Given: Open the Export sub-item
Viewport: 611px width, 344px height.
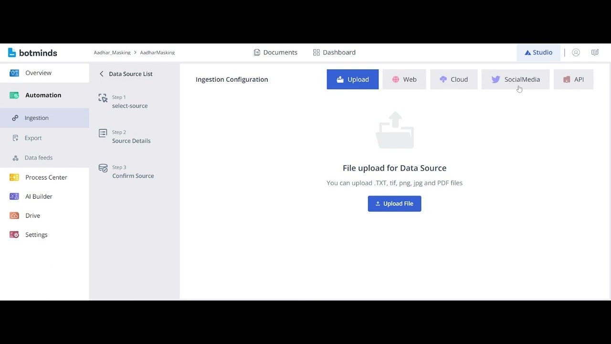Looking at the screenshot, I should click(44, 138).
